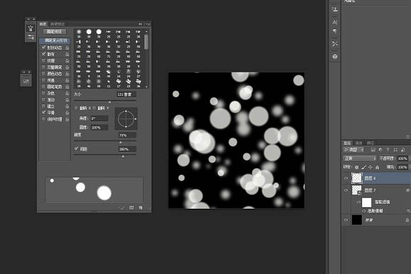Click the brush angle input field

[100, 119]
